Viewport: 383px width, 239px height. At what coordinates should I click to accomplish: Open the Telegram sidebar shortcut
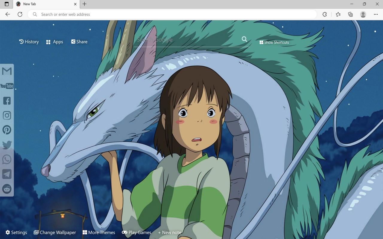7,174
